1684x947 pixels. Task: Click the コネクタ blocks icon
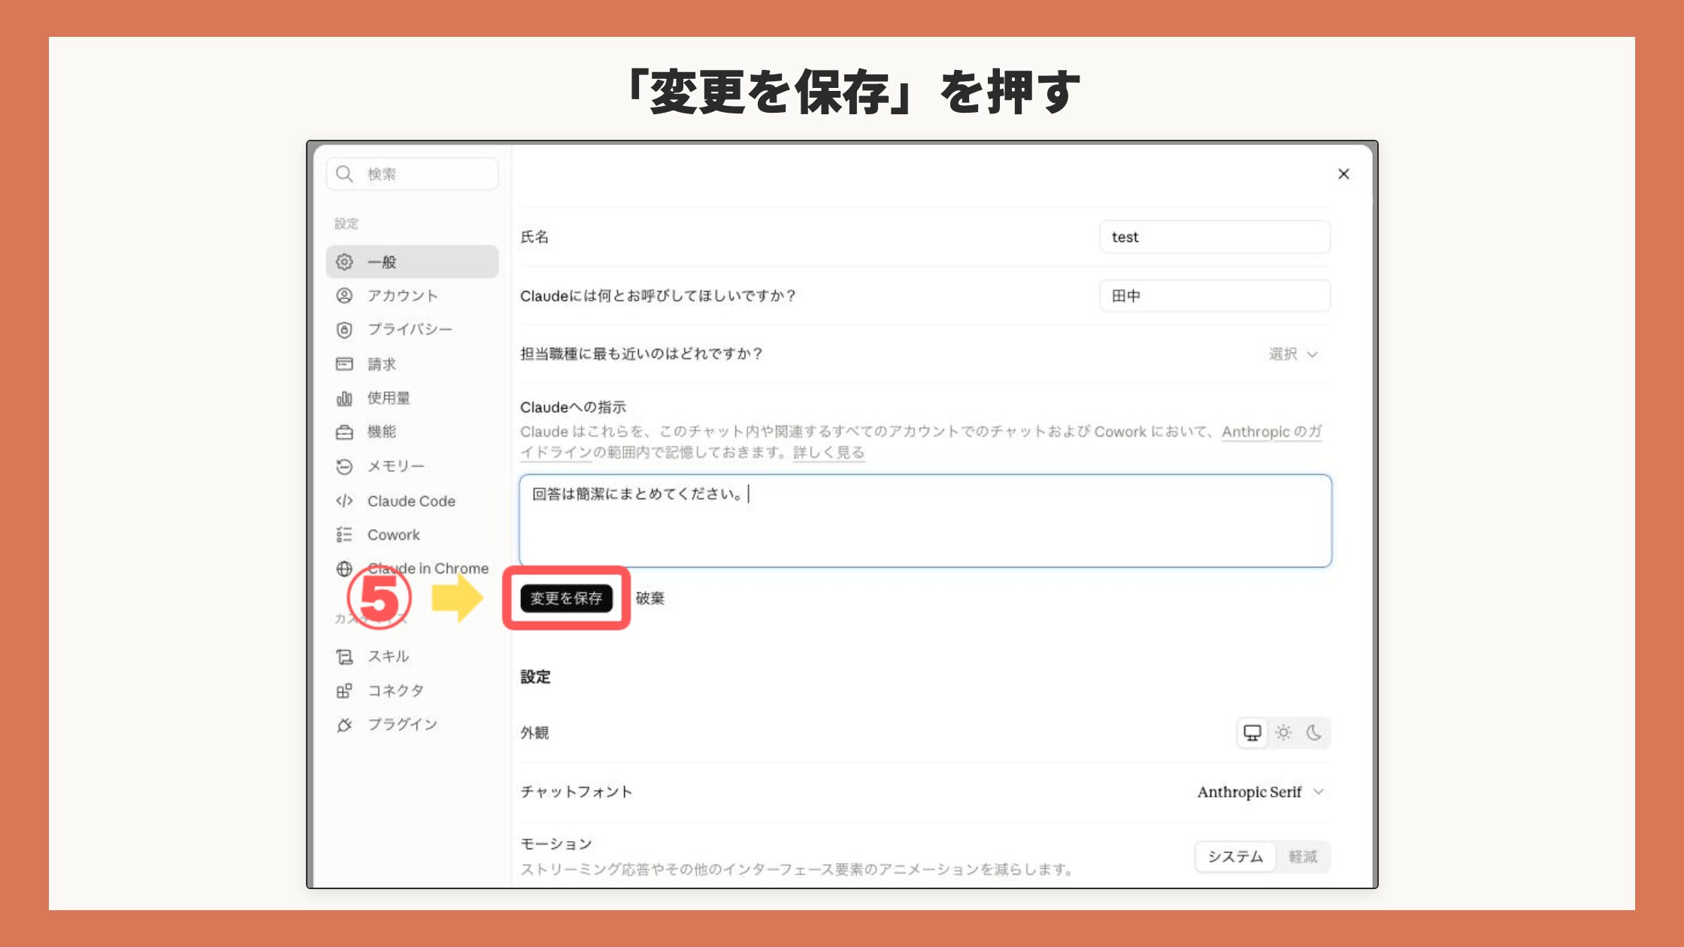(344, 691)
